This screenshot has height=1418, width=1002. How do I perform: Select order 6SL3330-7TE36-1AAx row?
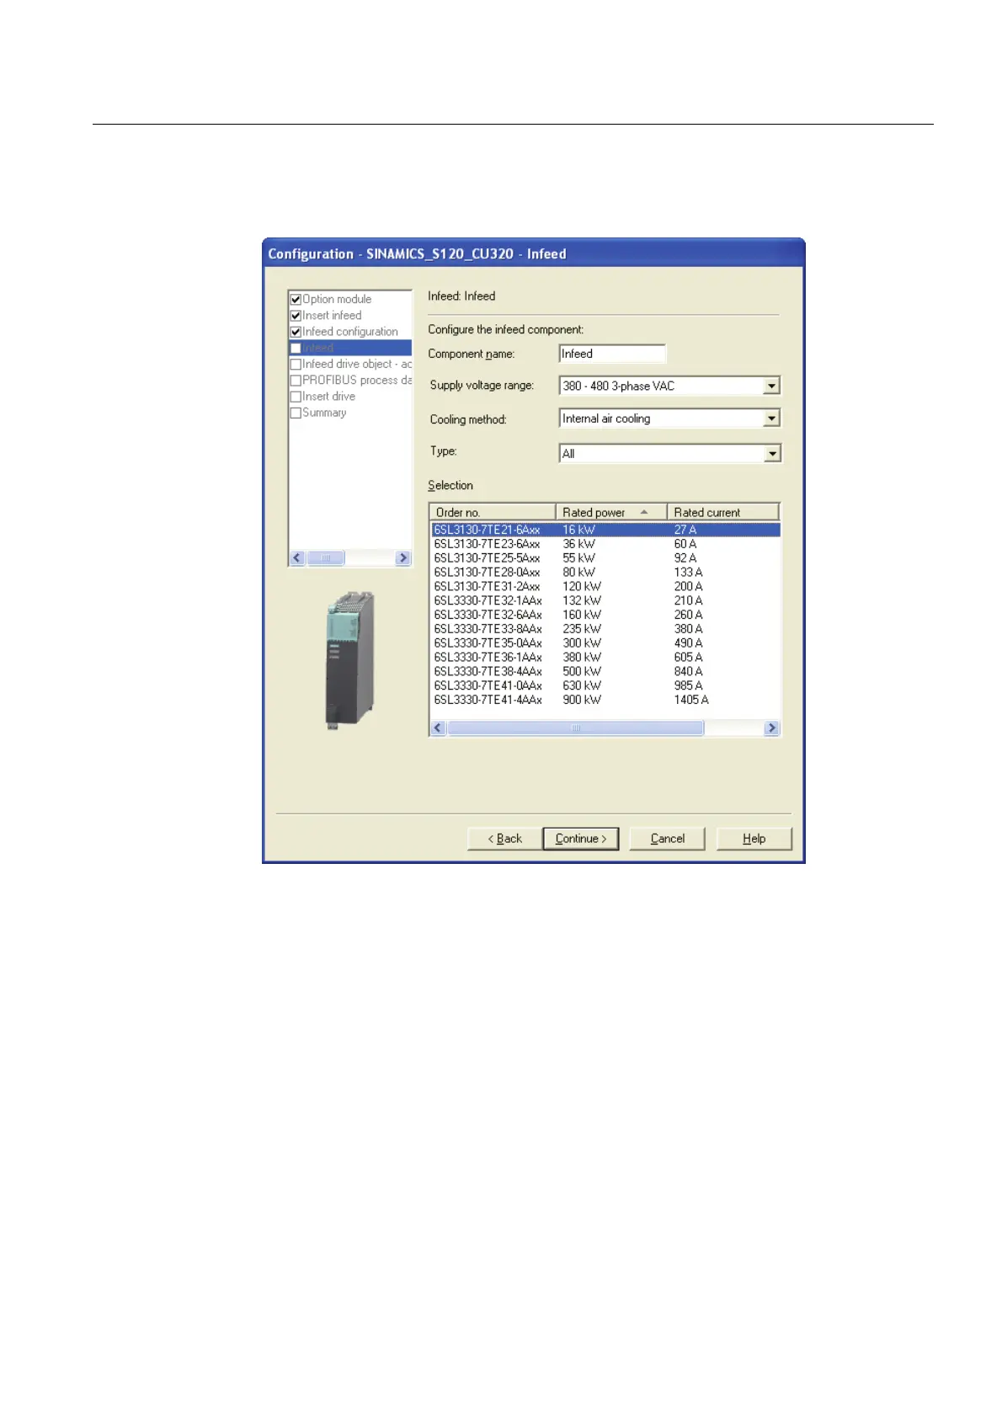pyautogui.click(x=605, y=658)
